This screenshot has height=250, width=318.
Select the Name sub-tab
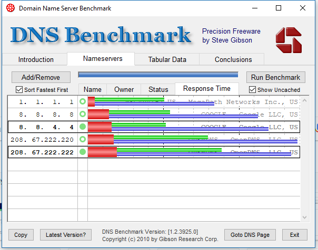[93, 89]
